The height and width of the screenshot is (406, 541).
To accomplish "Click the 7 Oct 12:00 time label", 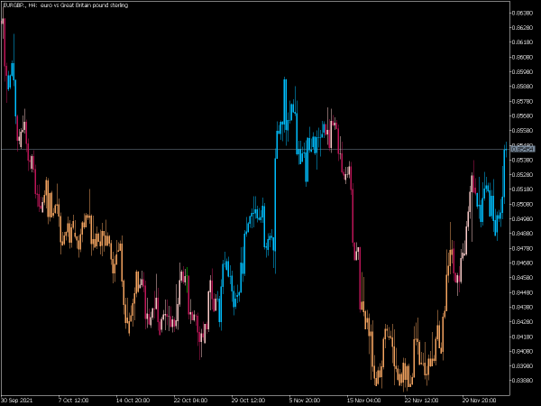I will pyautogui.click(x=74, y=400).
